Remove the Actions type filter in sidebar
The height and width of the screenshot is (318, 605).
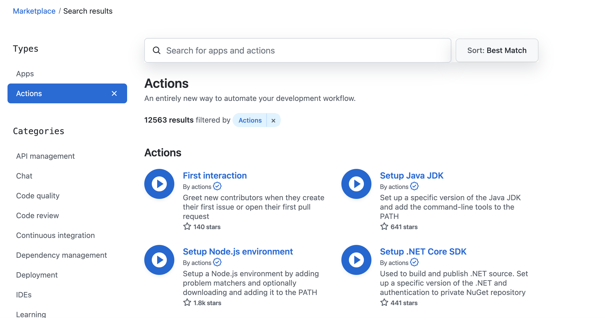pyautogui.click(x=114, y=93)
